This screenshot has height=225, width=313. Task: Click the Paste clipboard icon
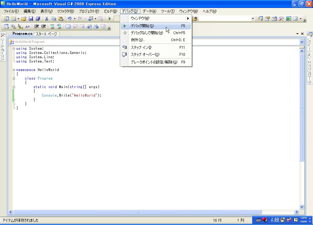pos(61,19)
